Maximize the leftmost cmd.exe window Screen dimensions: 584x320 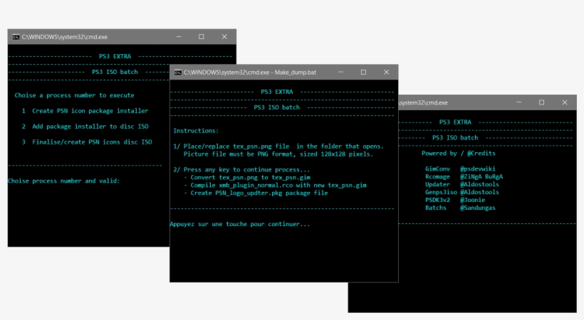coord(202,36)
